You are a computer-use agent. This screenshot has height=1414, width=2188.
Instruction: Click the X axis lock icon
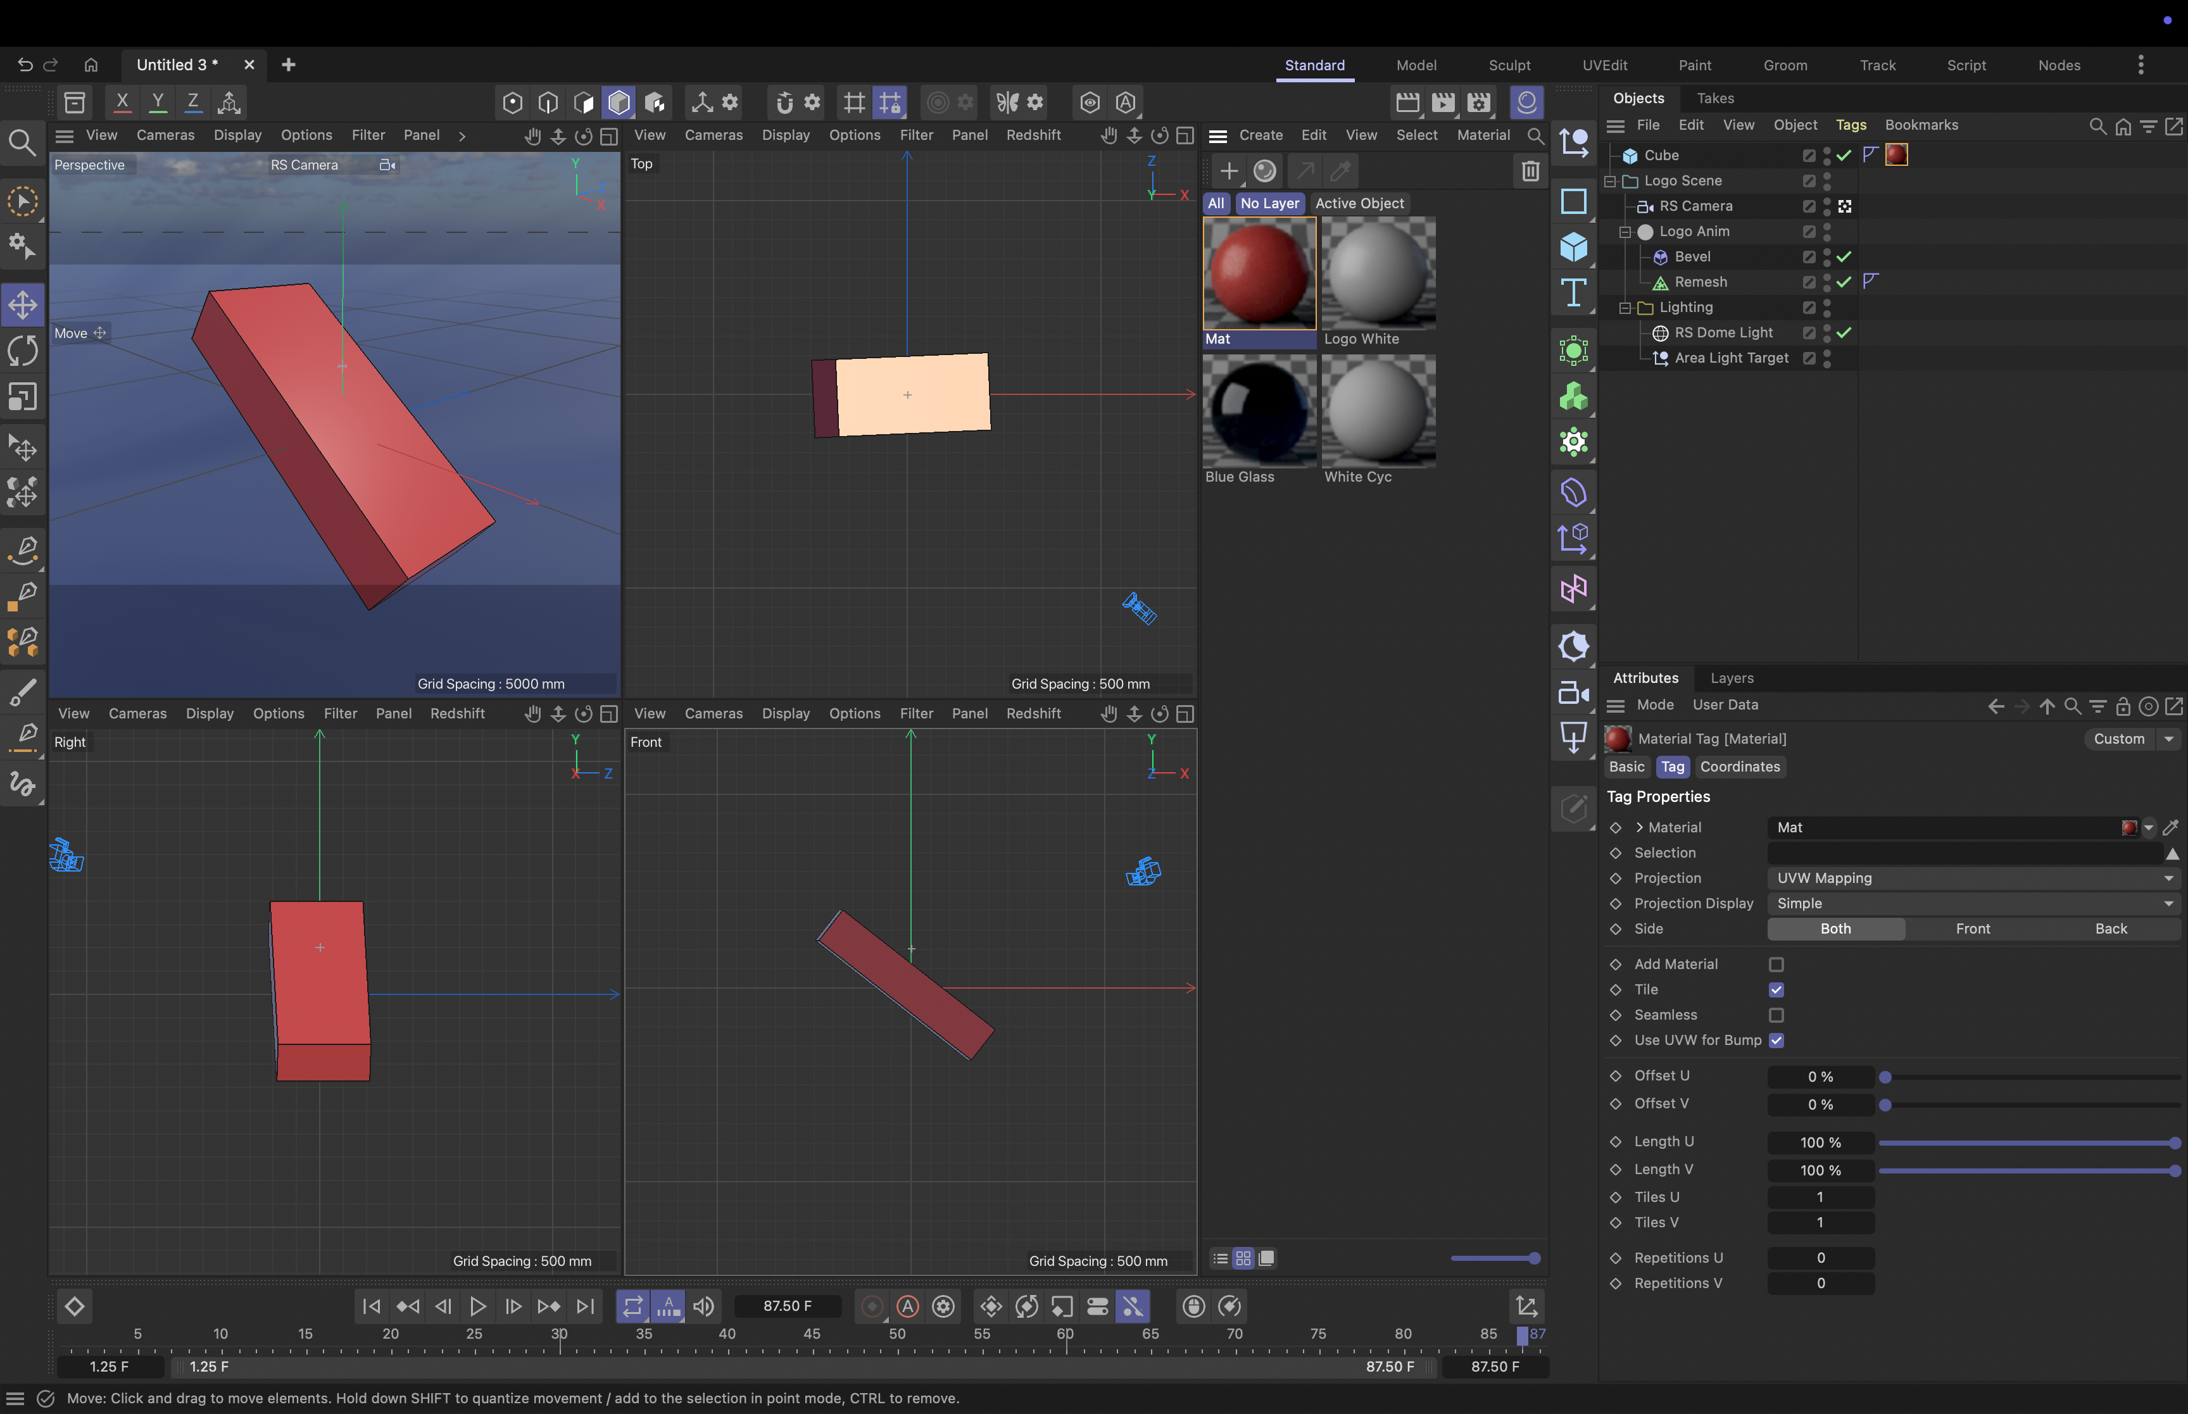click(x=121, y=102)
